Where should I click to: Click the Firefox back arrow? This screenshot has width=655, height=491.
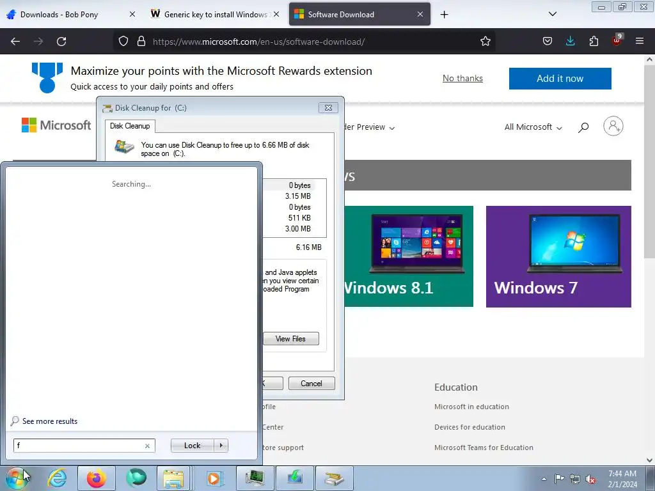coord(15,42)
